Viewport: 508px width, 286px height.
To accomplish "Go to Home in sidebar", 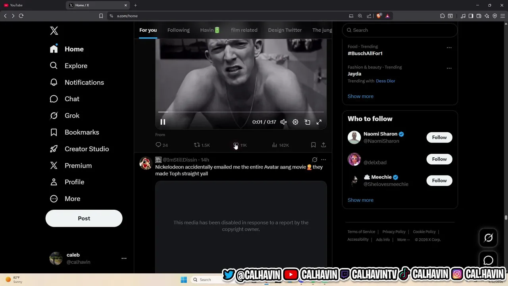I will click(67, 49).
